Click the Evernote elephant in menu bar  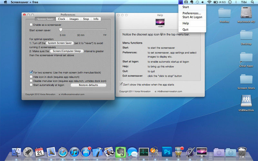tap(192, 2)
